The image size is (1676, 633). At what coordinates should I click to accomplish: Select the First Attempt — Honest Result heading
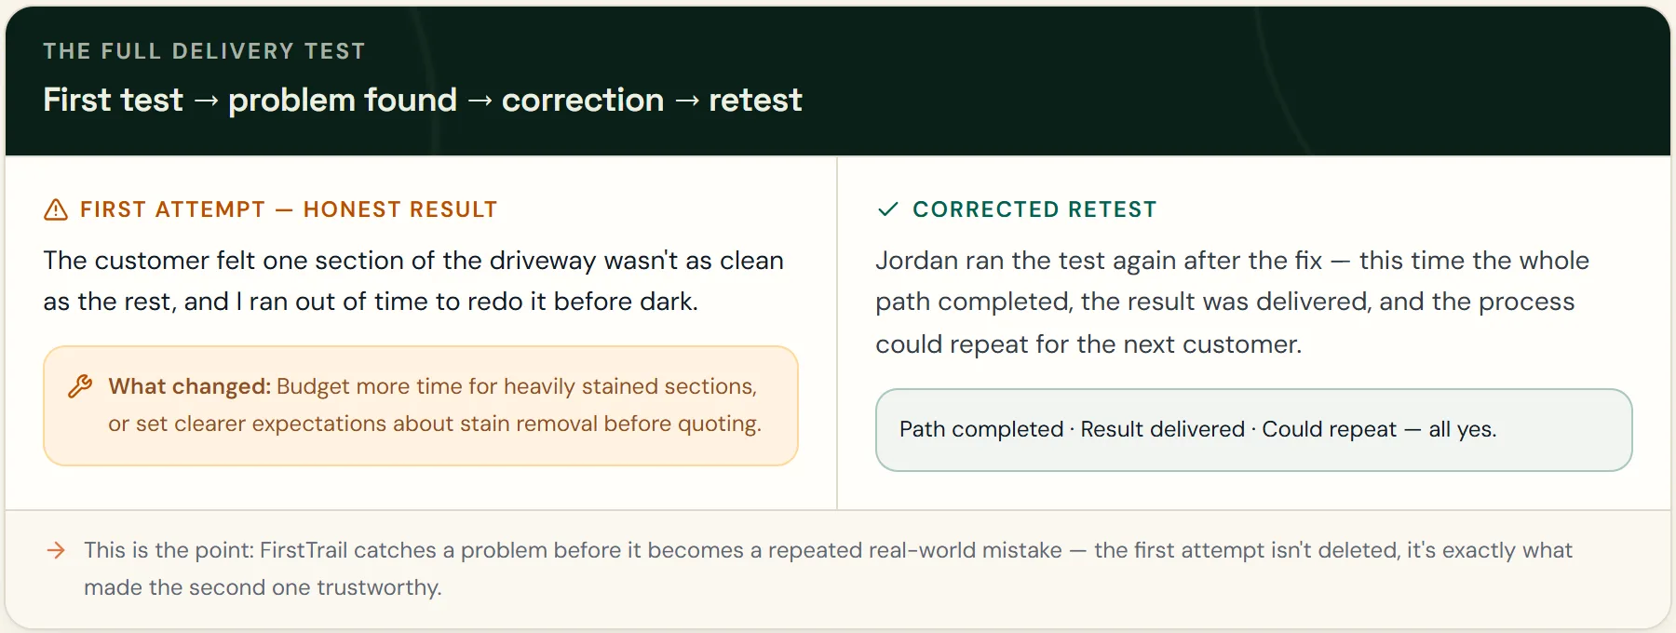289,209
